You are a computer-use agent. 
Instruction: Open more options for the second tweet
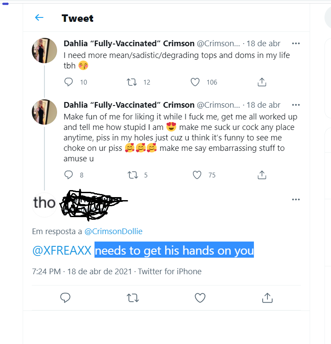coord(296,105)
